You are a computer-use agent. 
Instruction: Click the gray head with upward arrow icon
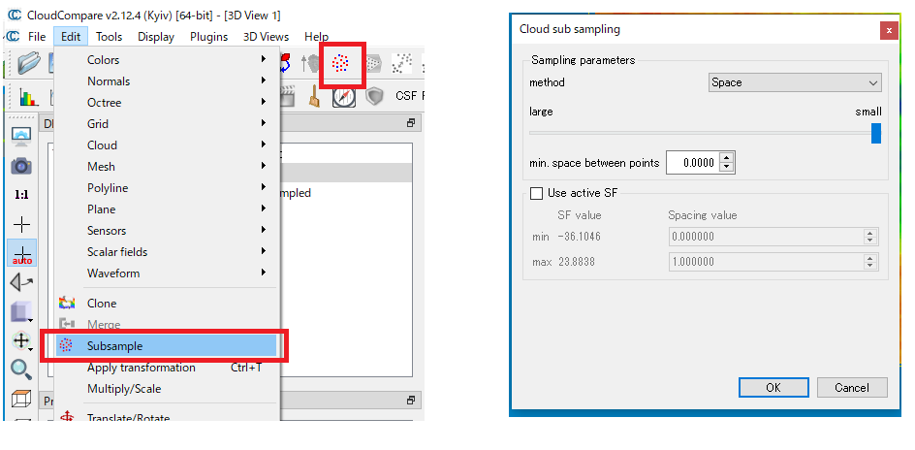coord(312,62)
